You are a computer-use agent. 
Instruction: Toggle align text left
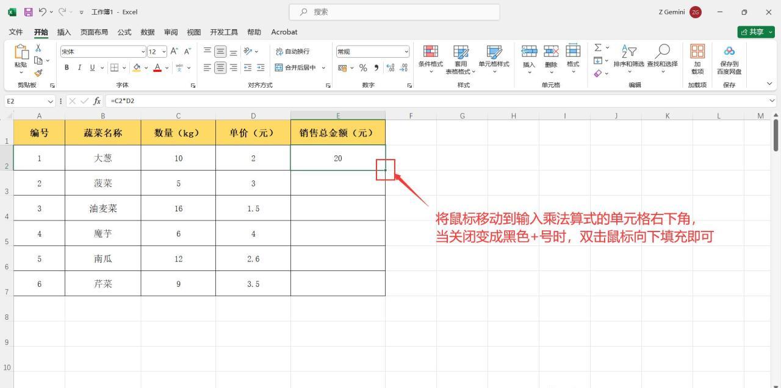click(x=207, y=68)
